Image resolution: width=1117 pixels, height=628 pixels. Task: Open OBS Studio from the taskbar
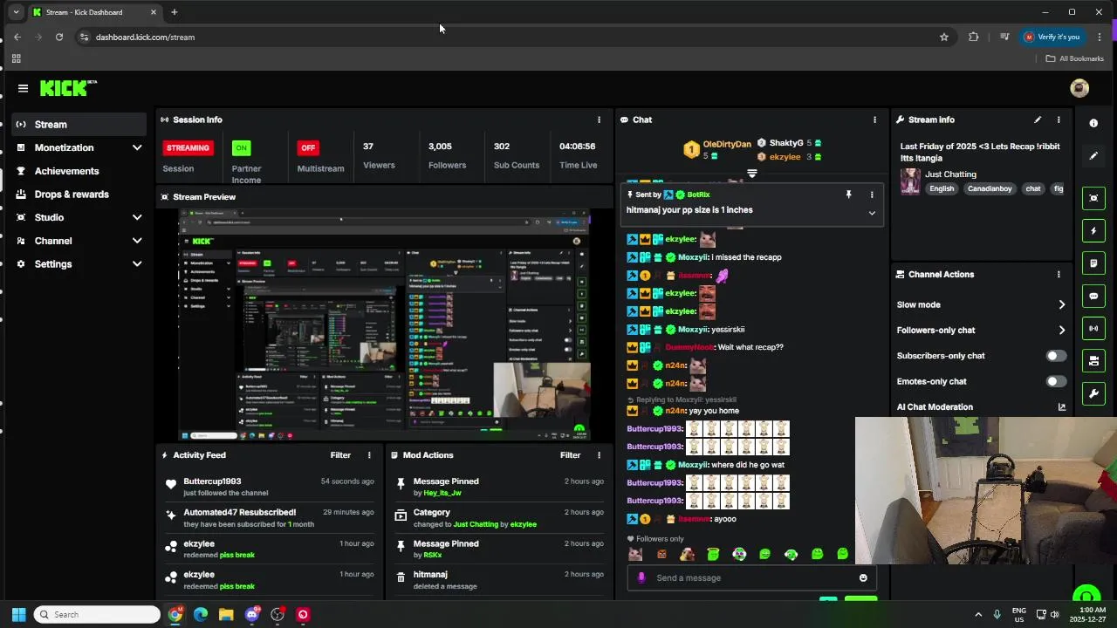pos(278,614)
